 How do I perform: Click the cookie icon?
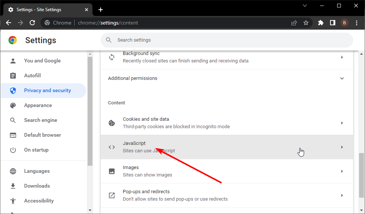point(112,123)
